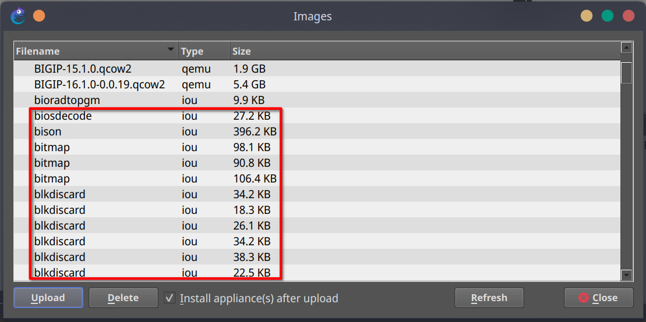Select the bitmap file sized 98.1 KB
646x322 pixels.
click(x=317, y=147)
